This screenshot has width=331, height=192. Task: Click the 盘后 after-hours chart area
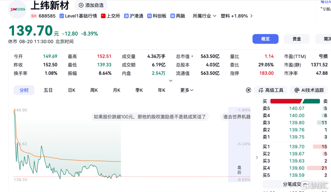[239, 144]
